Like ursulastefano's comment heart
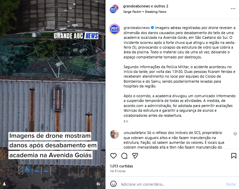The height and width of the screenshot is (189, 239). point(235,134)
